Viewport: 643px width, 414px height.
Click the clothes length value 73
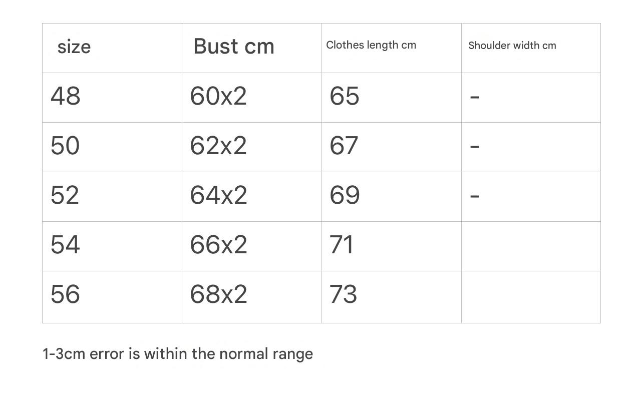pyautogui.click(x=344, y=294)
